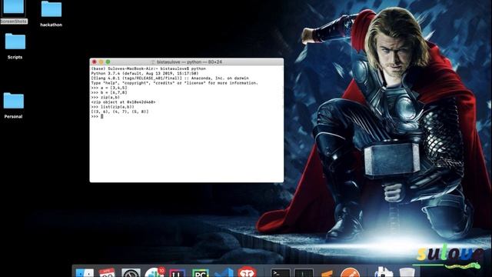Click the 'Python 3.7.4' version line
Viewport: 492px width, 277px height.
point(145,73)
